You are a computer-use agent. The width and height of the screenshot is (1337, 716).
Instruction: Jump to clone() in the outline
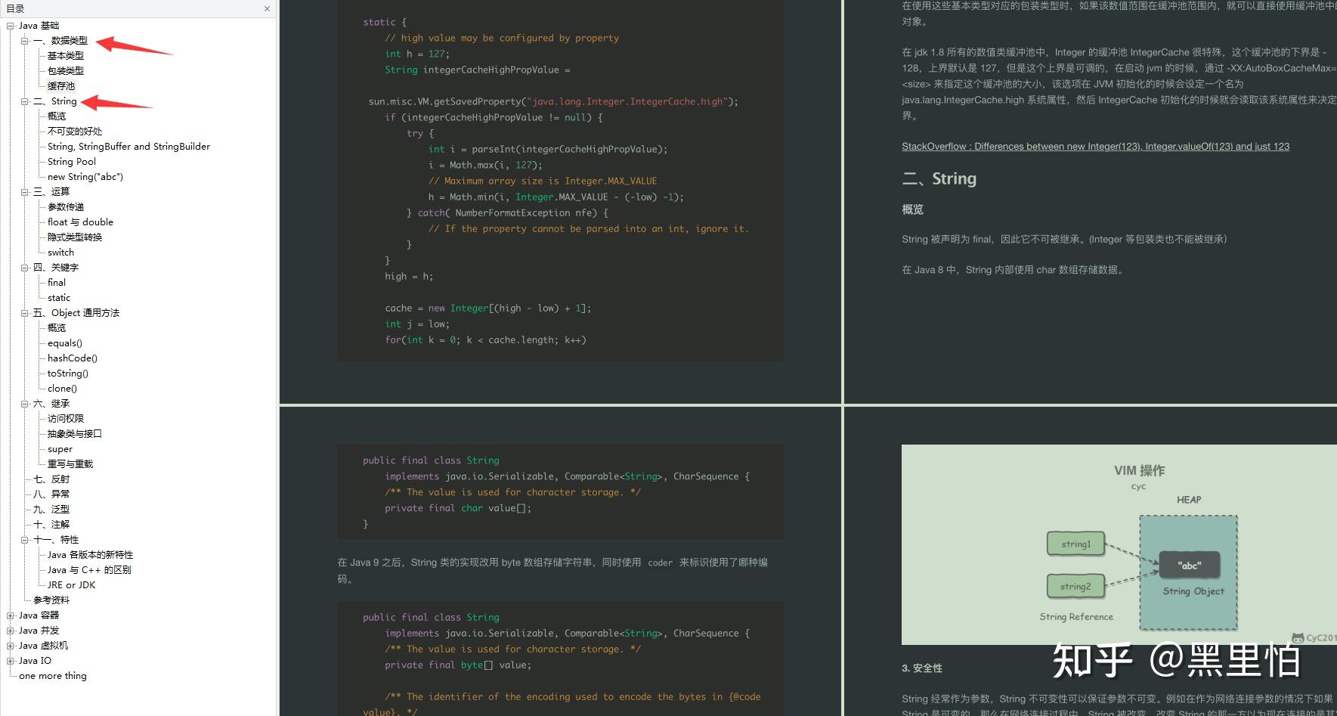[62, 389]
